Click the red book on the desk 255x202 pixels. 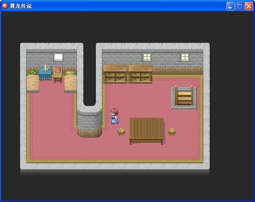[x=58, y=70]
